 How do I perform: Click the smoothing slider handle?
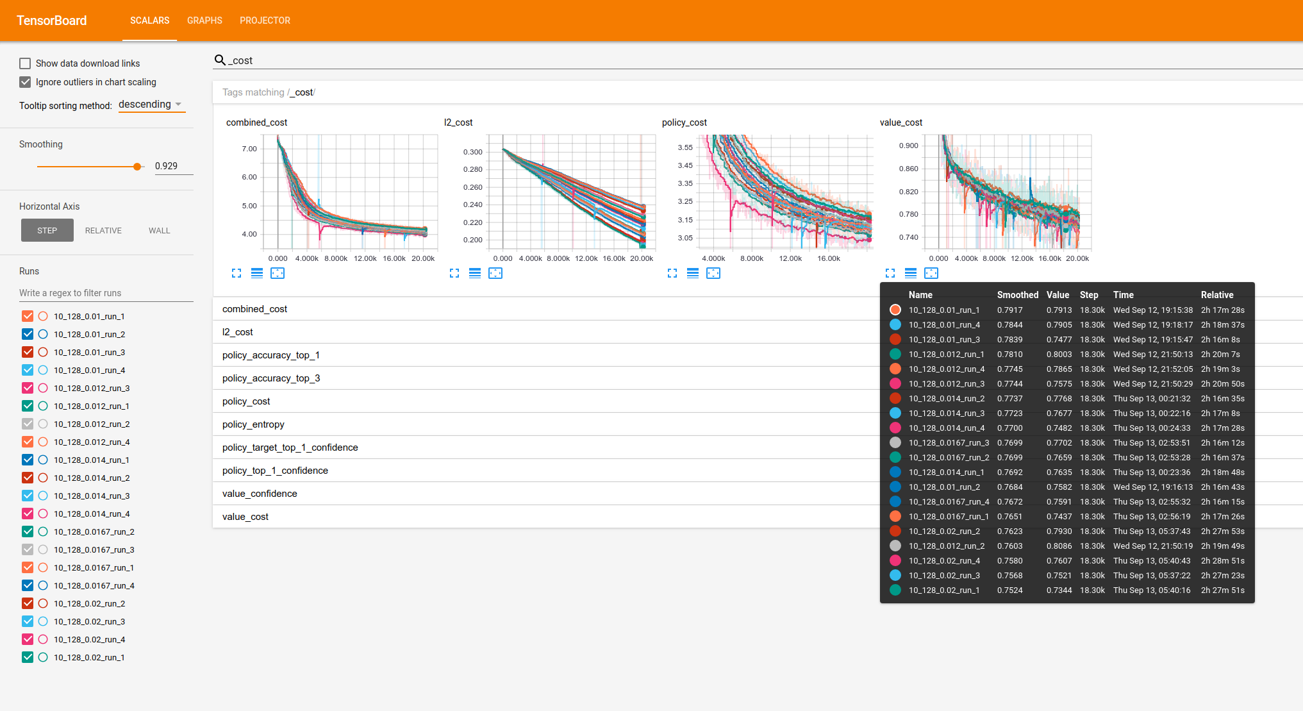(137, 167)
